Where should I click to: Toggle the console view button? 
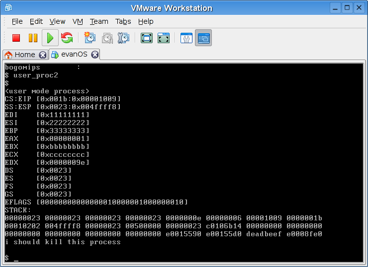203,38
